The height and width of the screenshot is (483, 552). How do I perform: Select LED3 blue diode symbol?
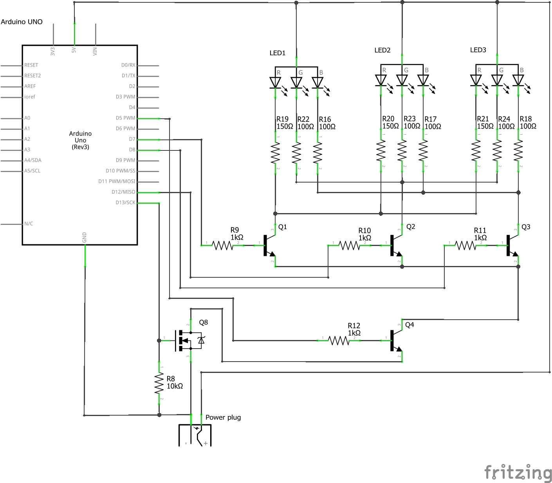pos(518,80)
